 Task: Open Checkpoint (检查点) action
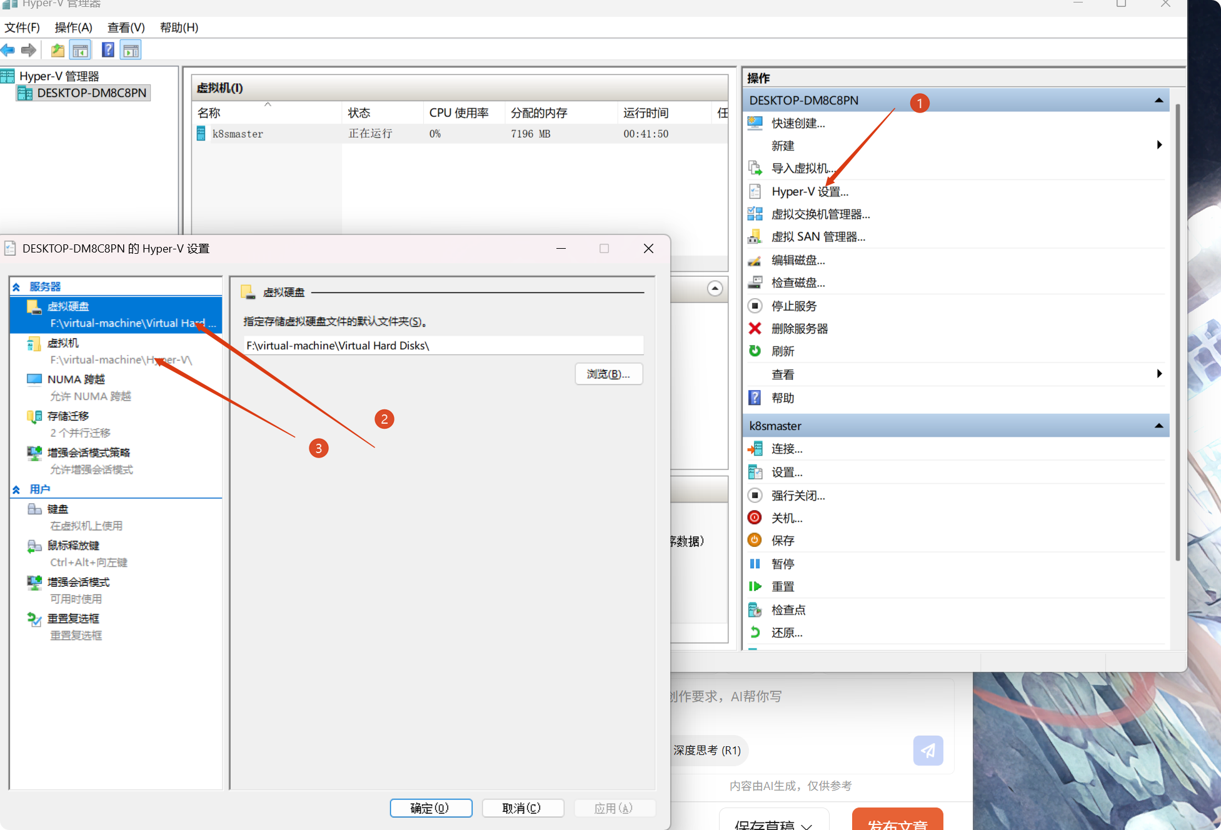[x=788, y=609]
